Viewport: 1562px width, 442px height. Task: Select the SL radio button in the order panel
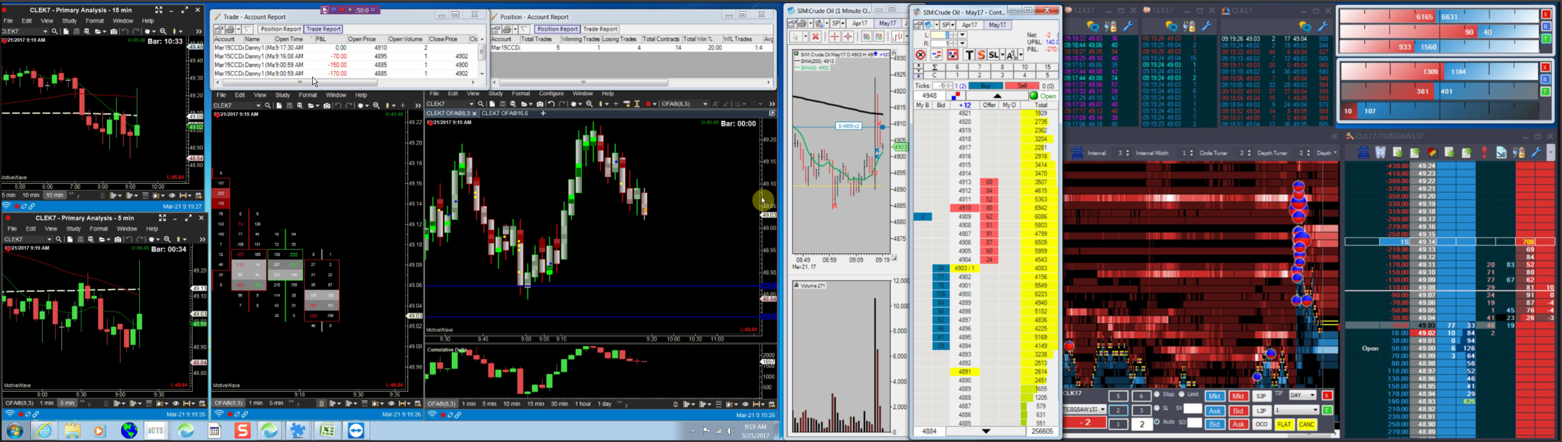pos(1157,408)
